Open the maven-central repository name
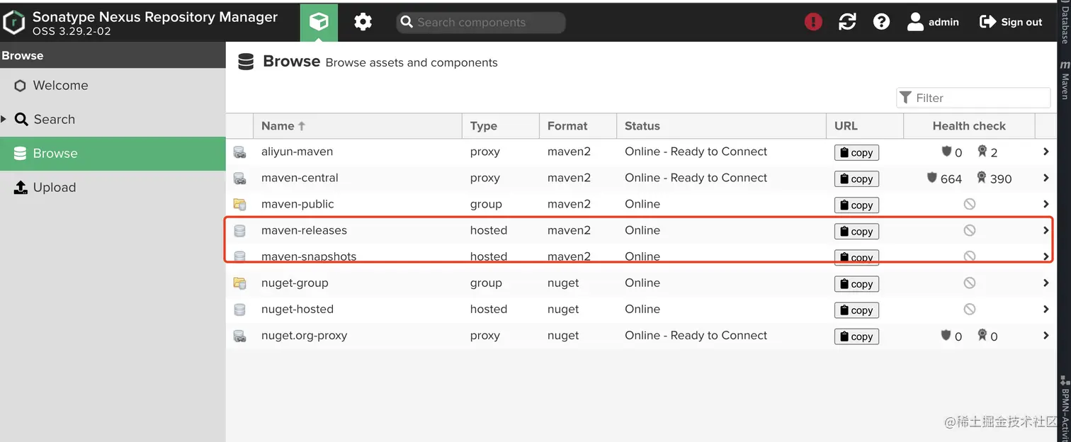 point(300,178)
